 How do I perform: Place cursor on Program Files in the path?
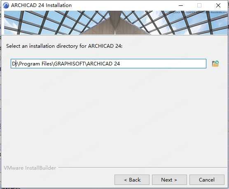click(x=35, y=64)
